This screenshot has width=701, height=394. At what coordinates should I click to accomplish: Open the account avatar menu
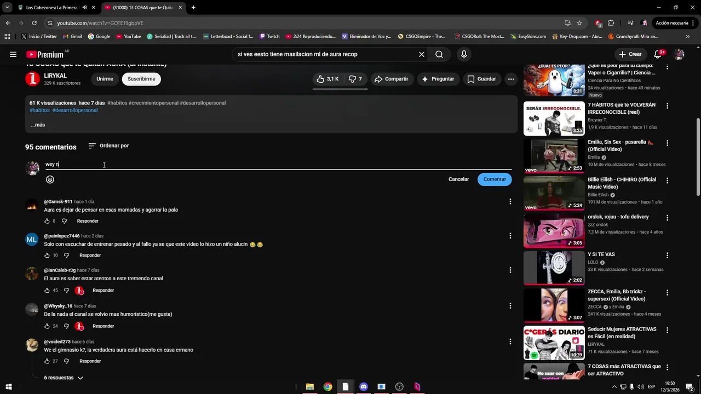point(679,54)
